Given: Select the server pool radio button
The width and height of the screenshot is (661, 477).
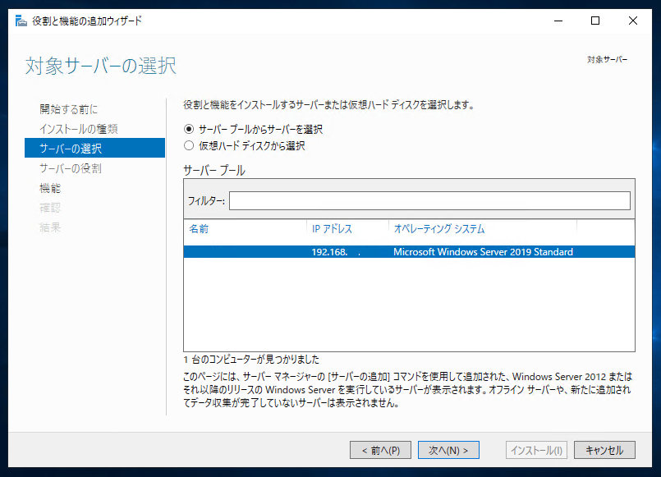Looking at the screenshot, I should [189, 129].
